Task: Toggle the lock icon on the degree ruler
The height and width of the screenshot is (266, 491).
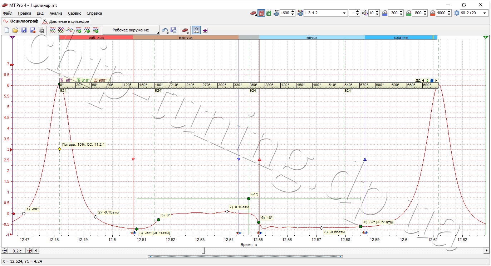Action: (432, 80)
